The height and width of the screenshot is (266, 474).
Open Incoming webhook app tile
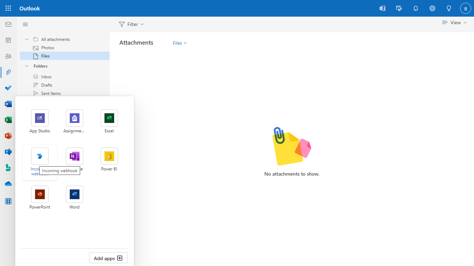[x=40, y=162]
